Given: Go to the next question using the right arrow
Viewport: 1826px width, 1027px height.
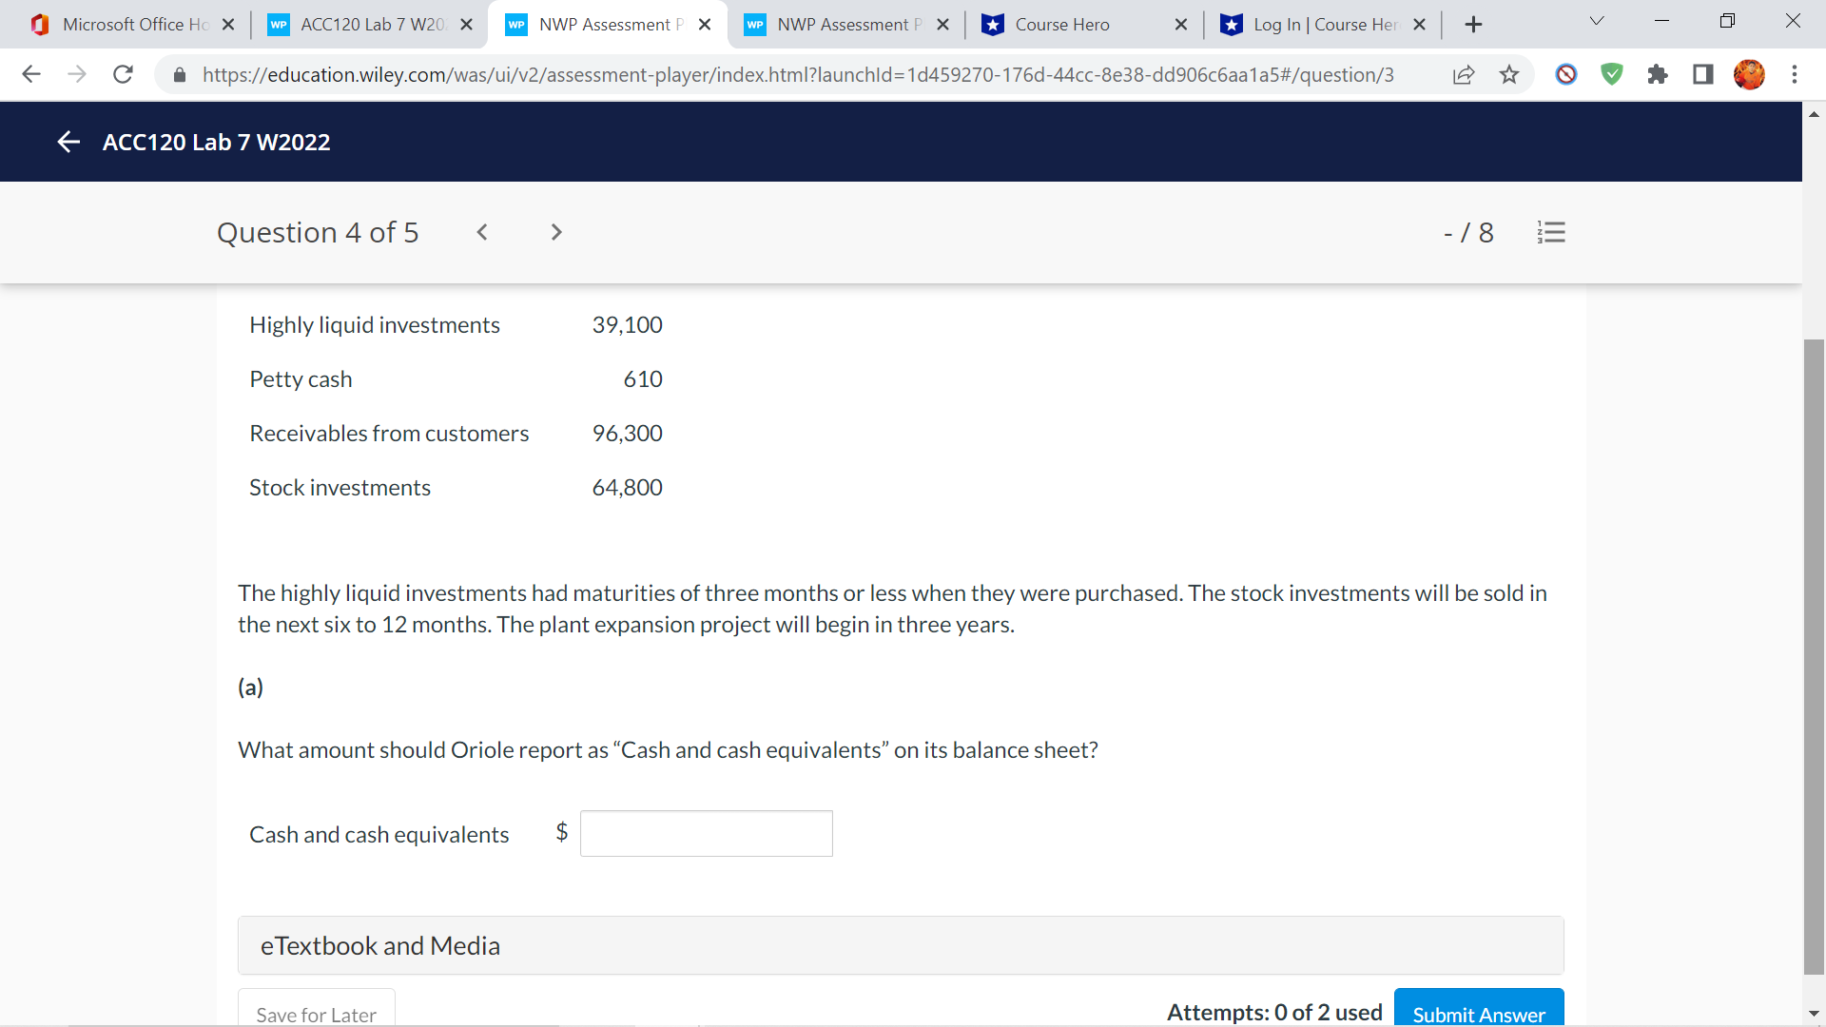Looking at the screenshot, I should (555, 232).
